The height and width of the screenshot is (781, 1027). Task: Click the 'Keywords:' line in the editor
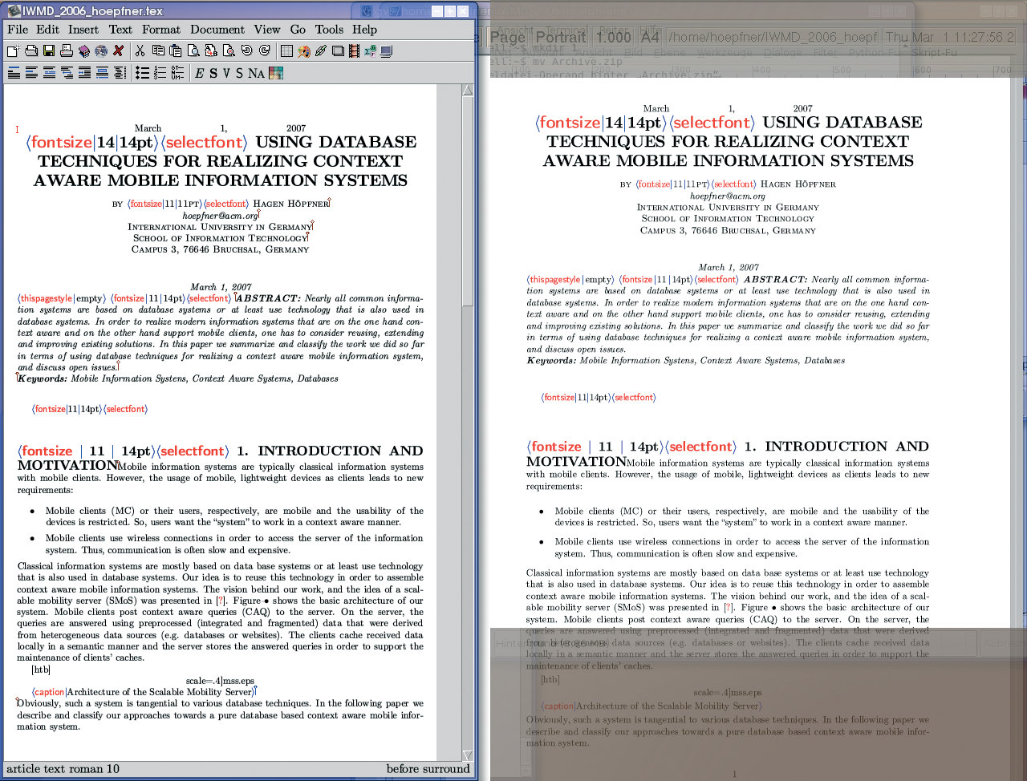(x=178, y=378)
